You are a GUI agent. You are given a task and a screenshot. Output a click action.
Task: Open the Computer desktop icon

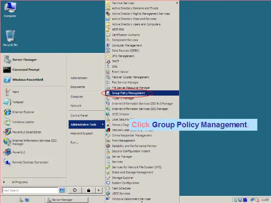[x=10, y=10]
